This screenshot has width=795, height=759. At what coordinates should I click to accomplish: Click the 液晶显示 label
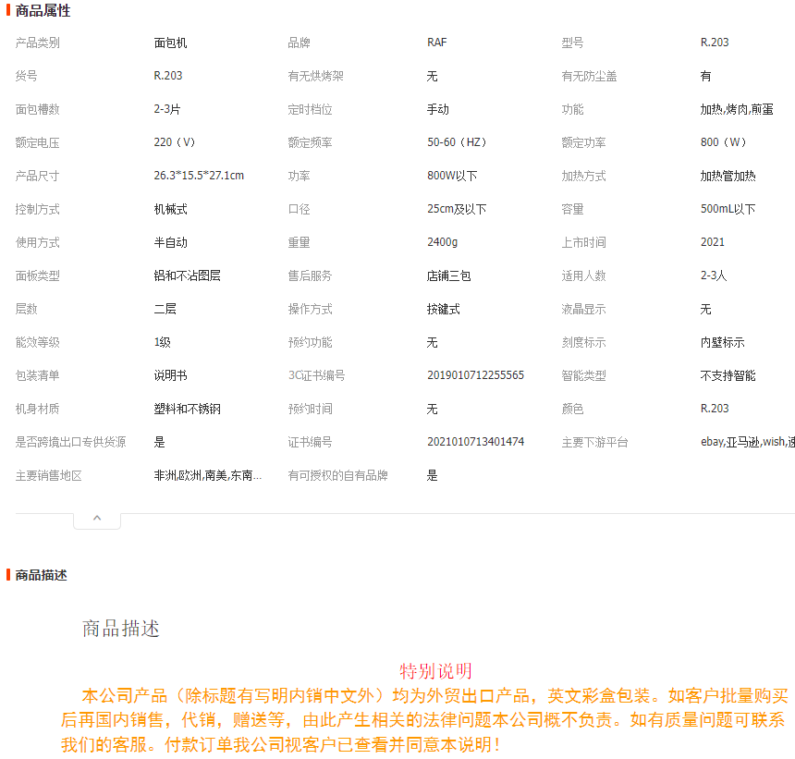pos(583,310)
